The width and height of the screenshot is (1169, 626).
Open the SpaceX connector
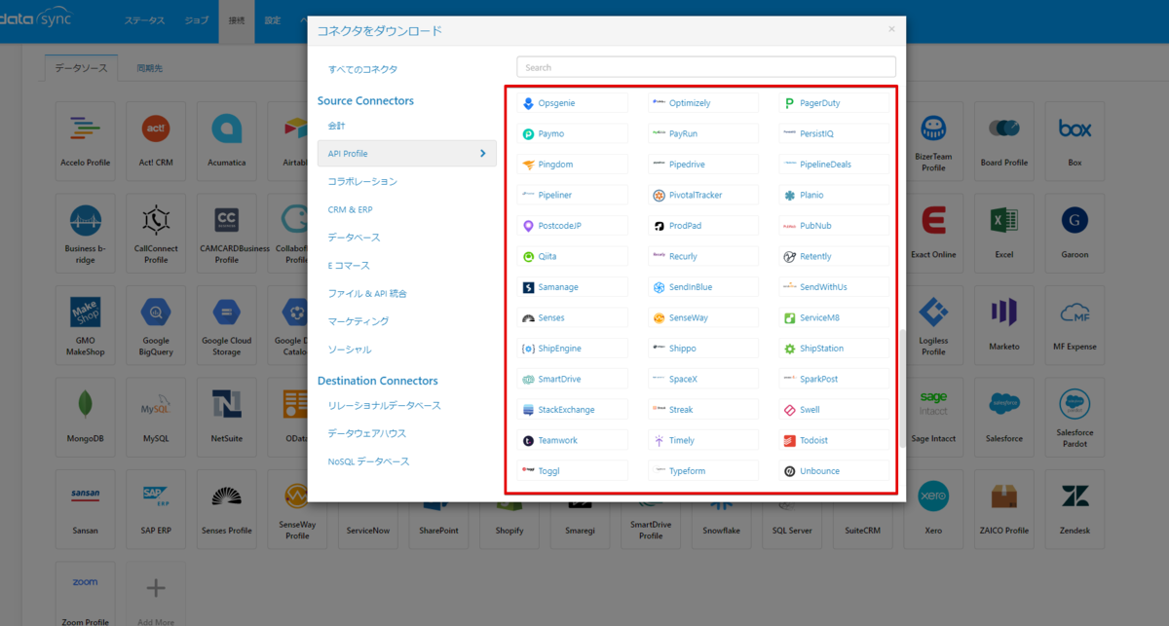[702, 379]
